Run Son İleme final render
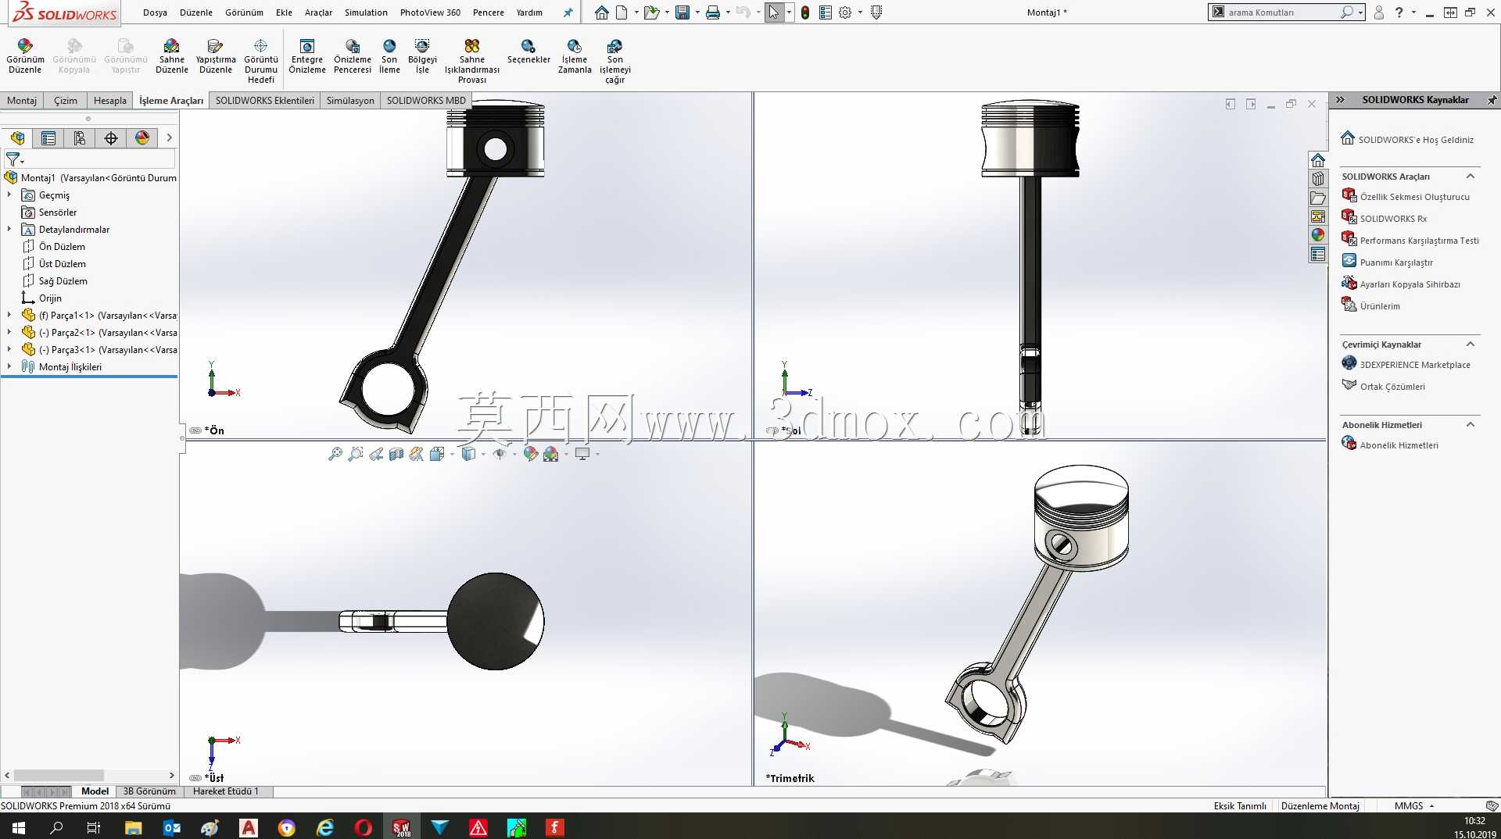 pos(389,56)
